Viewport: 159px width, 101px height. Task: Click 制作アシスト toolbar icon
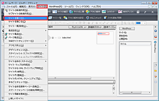click(126, 12)
